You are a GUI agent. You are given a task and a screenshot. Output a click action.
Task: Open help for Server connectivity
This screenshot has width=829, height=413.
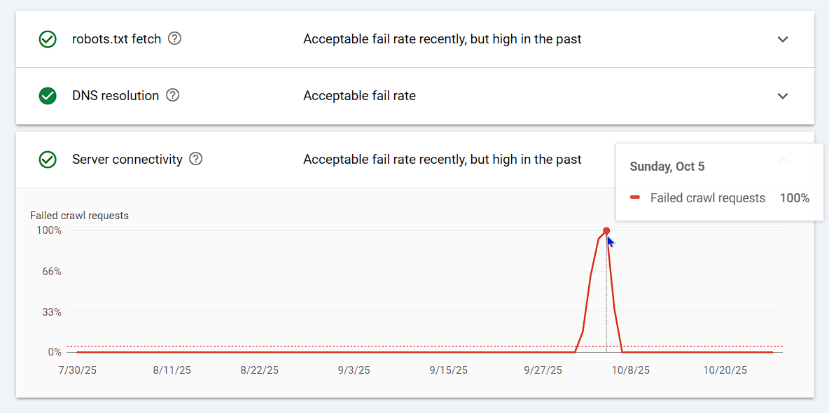click(196, 159)
